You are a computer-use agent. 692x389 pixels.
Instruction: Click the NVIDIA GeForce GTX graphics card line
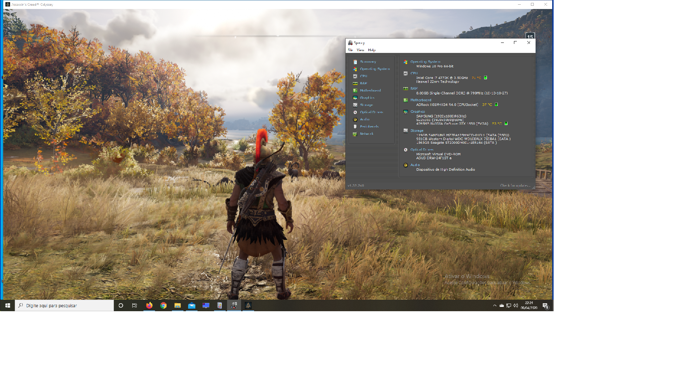tap(452, 124)
